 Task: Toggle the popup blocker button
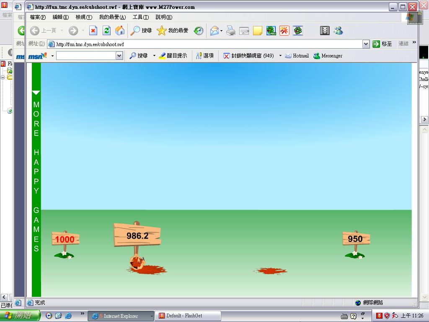pyautogui.click(x=248, y=56)
